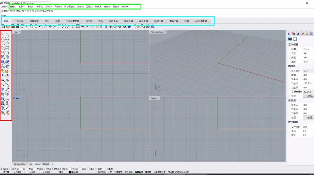Toggle 智慧轨迹 in the status bar
Image resolution: width=314 pixels, height=176 pixels.
pos(139,172)
